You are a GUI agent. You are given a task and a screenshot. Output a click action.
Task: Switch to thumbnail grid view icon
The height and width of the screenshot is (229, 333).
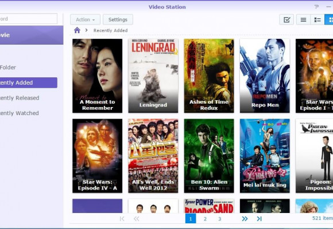329,19
